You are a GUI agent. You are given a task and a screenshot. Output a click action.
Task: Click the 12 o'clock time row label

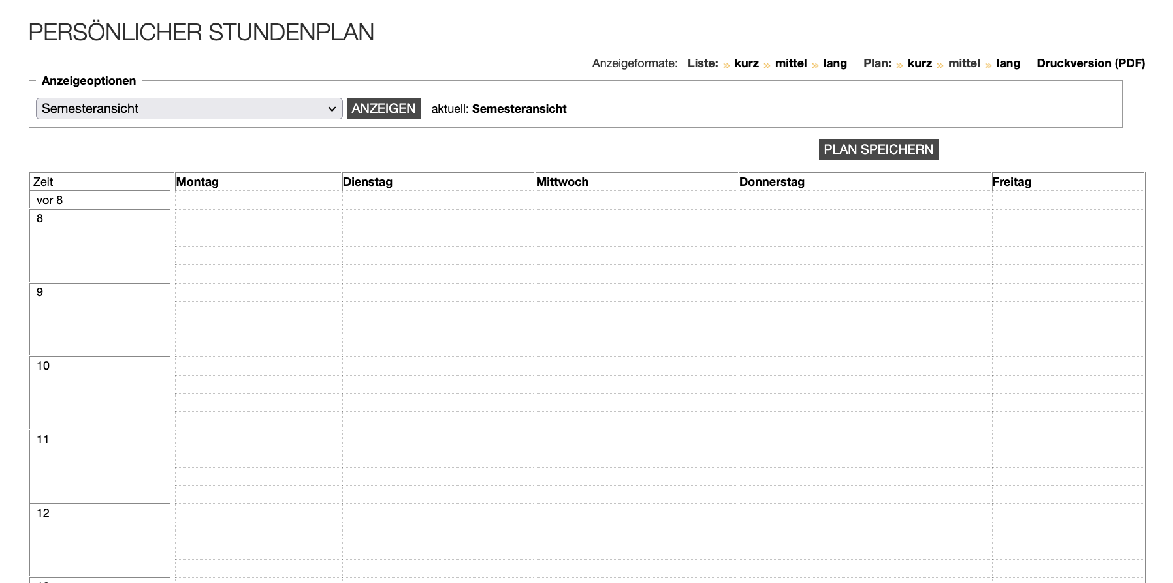43,513
